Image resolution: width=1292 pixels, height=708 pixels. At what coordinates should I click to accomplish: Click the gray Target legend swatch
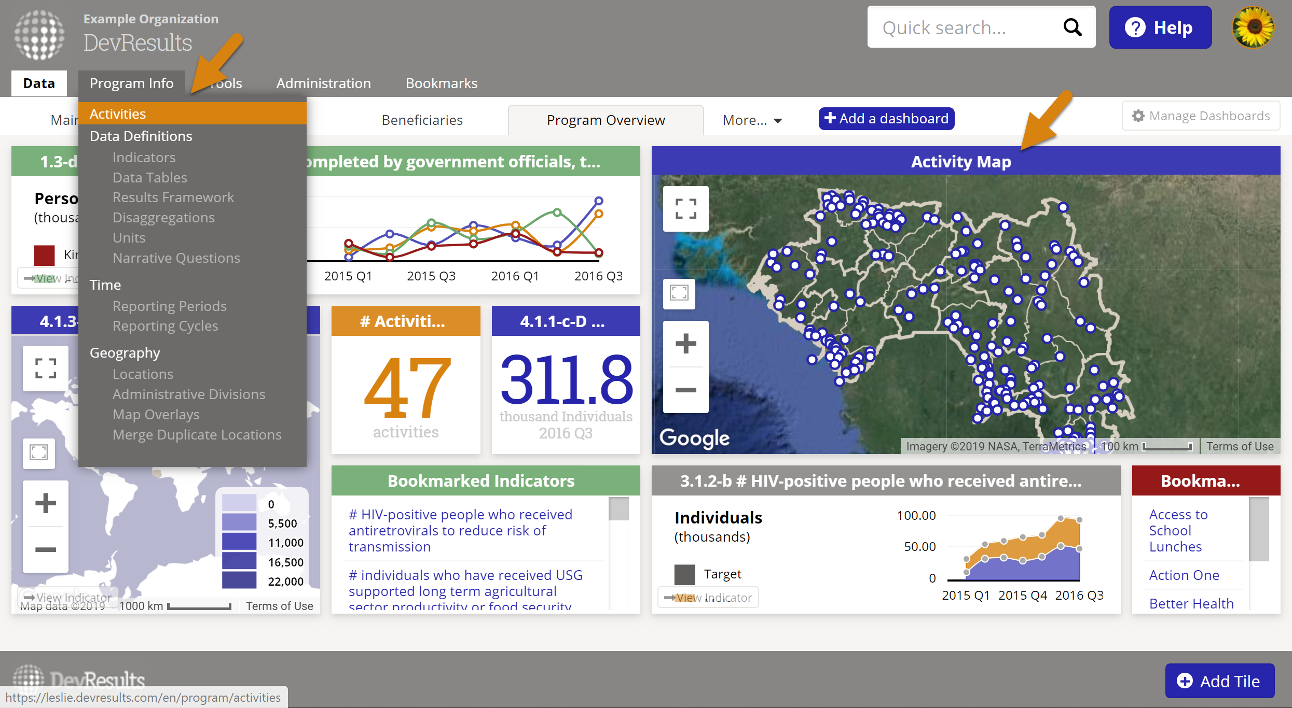[684, 574]
